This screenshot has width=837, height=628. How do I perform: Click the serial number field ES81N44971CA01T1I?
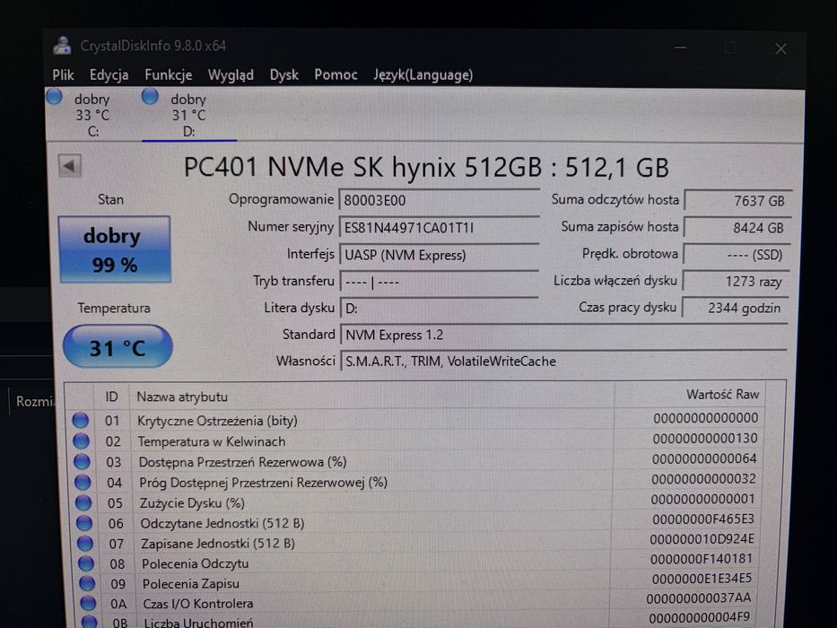click(x=439, y=228)
